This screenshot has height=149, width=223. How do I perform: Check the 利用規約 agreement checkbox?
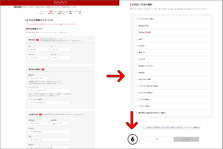click(145, 128)
